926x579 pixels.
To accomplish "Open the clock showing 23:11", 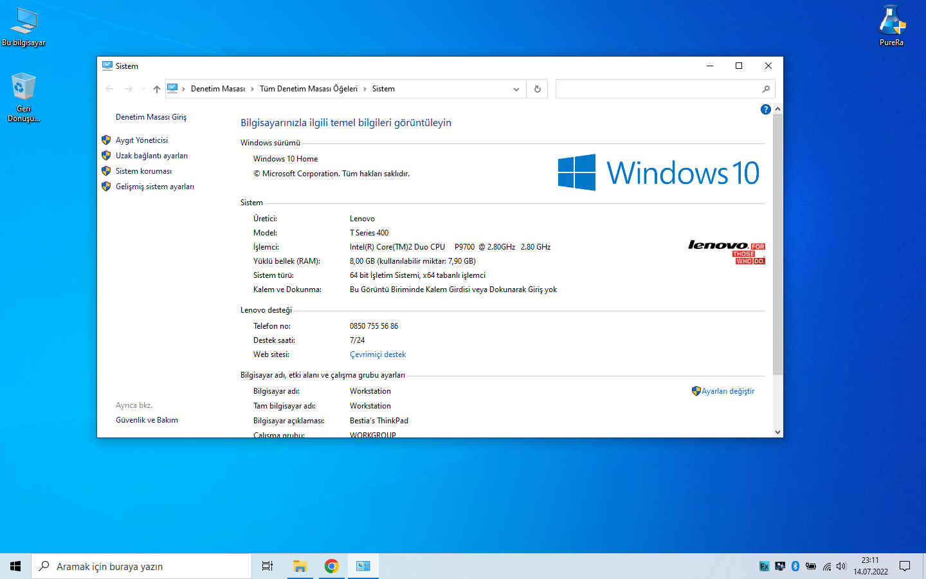I will pyautogui.click(x=871, y=566).
